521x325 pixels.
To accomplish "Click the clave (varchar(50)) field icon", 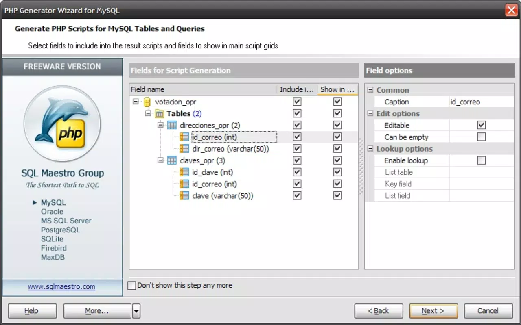I will click(184, 196).
